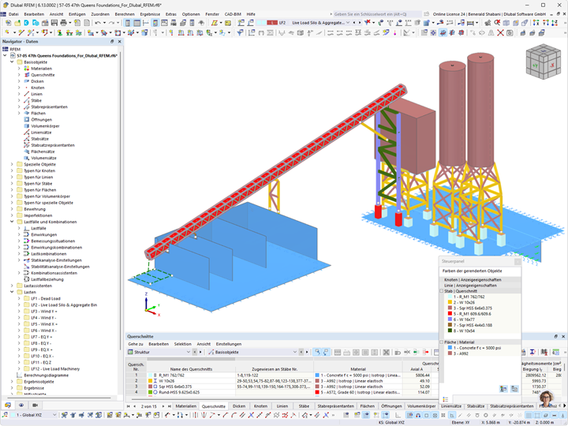Image resolution: width=568 pixels, height=426 pixels.
Task: Switch to the Stäbe table tab
Action: (304, 406)
